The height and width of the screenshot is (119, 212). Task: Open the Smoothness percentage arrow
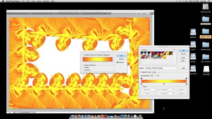tap(156, 76)
